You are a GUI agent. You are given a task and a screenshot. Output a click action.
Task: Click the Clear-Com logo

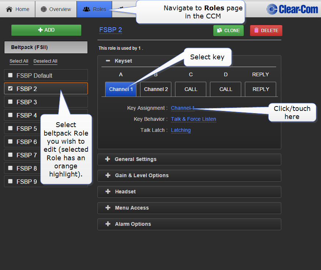(x=292, y=9)
